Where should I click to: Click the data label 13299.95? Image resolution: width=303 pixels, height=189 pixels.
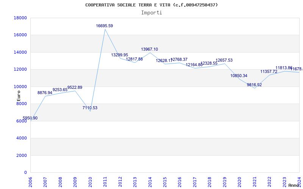coord(120,55)
